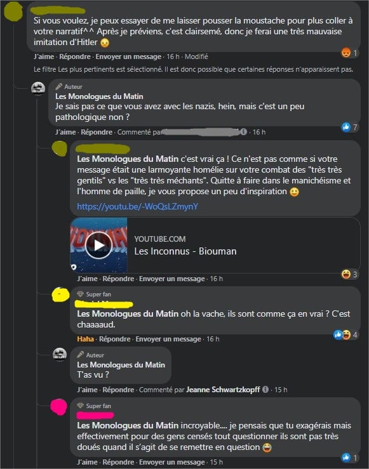Click the Modifié edit history label
369x469 pixels.
[x=196, y=56]
